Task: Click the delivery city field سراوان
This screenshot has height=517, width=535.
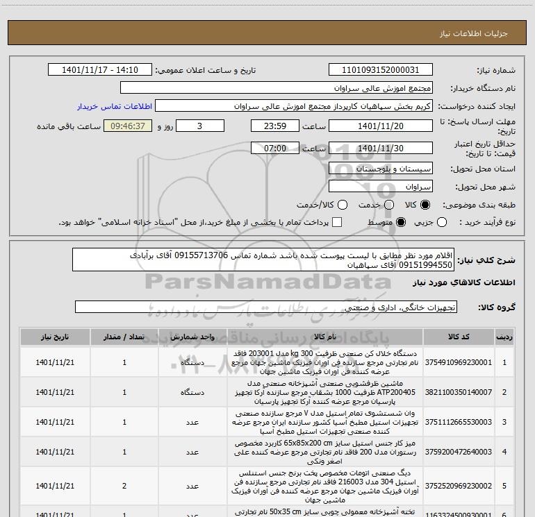Action: click(381, 187)
